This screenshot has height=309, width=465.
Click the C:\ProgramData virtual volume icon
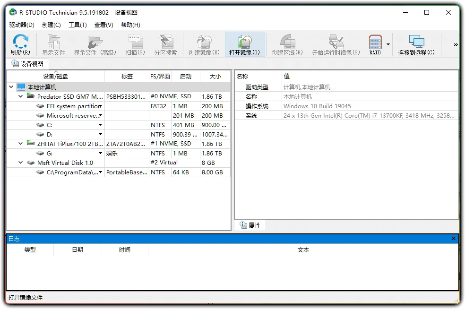(40, 172)
